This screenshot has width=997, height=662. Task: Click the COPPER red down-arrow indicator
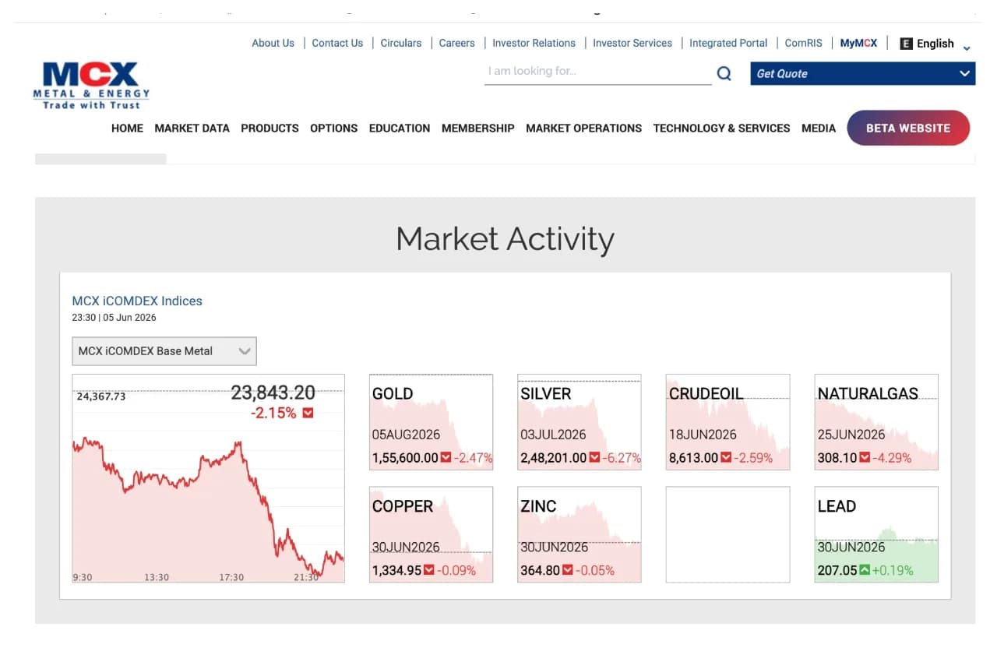point(428,571)
